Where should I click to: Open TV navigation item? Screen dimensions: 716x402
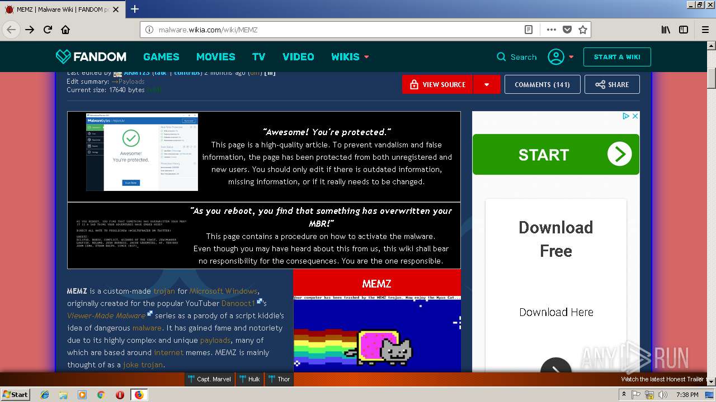[x=258, y=56]
